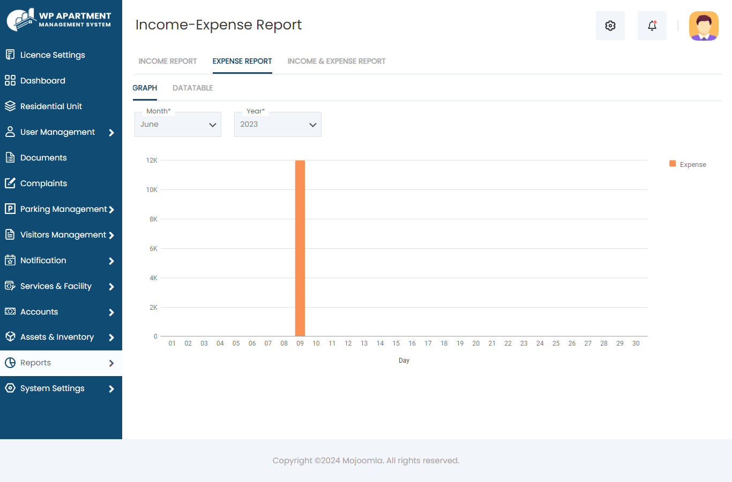Click the User Management person icon
This screenshot has height=482, width=732.
click(x=10, y=132)
